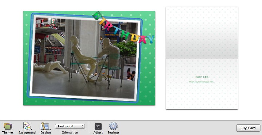Click the Buy Card button

[248, 128]
